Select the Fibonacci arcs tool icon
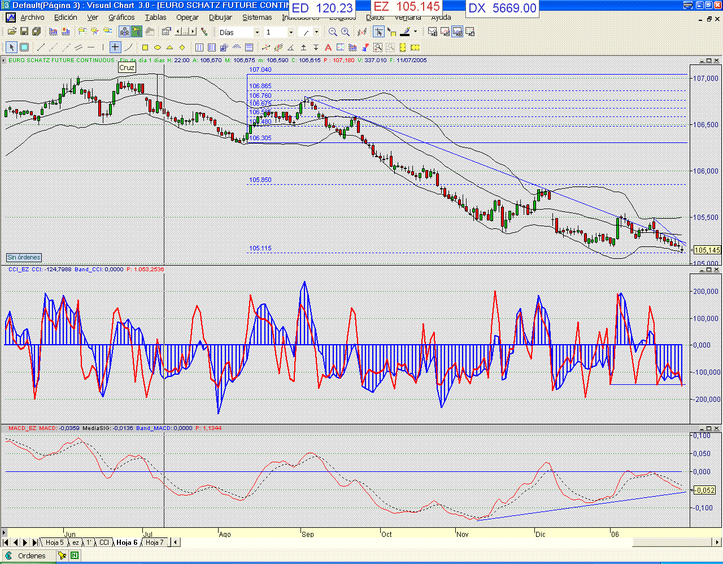This screenshot has height=564, width=723. tap(237, 47)
